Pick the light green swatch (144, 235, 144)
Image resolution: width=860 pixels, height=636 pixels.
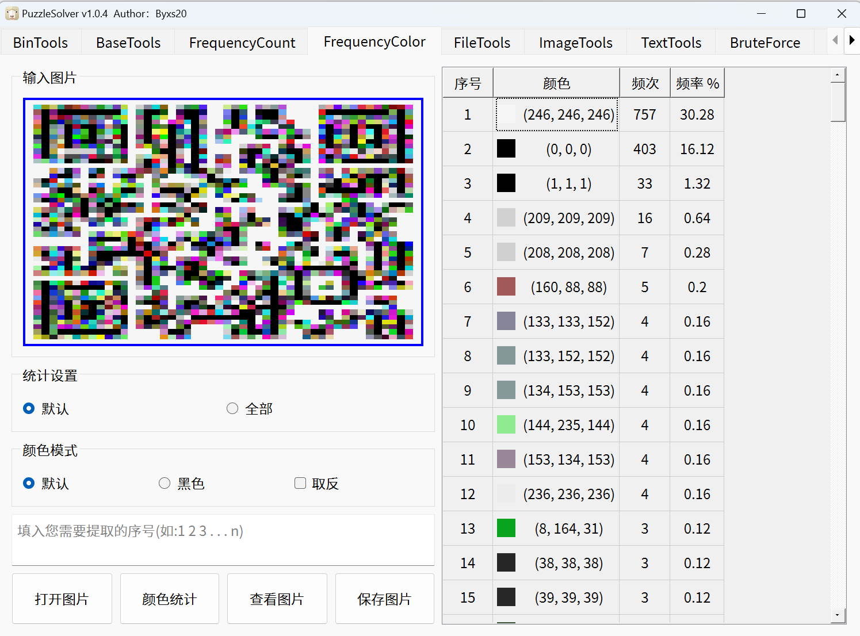506,425
